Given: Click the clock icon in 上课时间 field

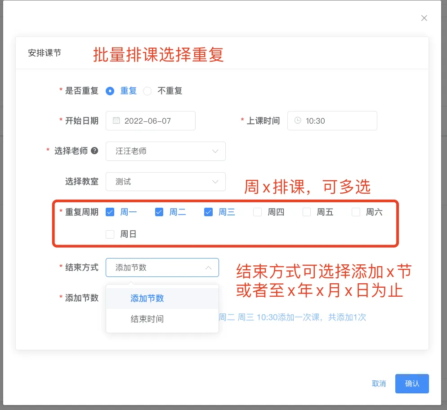Looking at the screenshot, I should pos(298,120).
